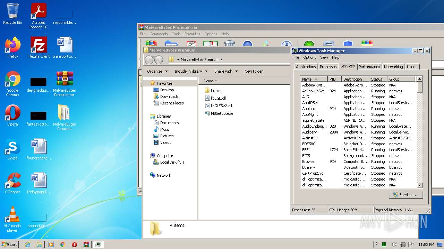Select the Opera desktop shortcut

12,115
